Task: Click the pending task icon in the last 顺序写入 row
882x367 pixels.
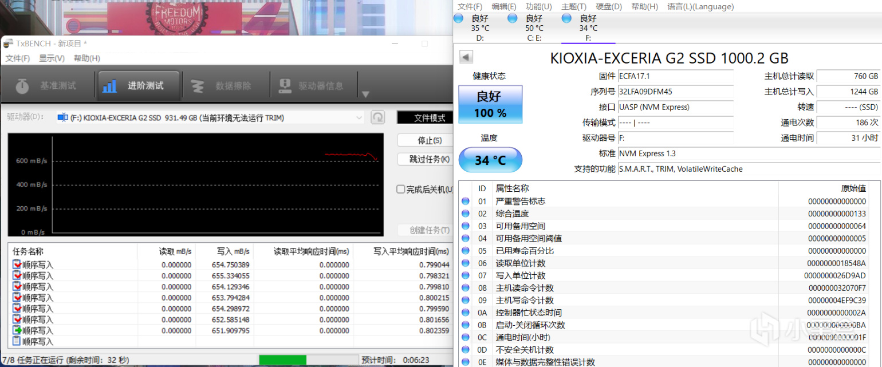Action: [x=17, y=341]
